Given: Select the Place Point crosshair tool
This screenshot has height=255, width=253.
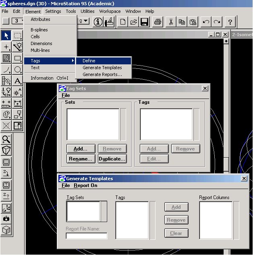Looking at the screenshot, I should click(x=6, y=47).
